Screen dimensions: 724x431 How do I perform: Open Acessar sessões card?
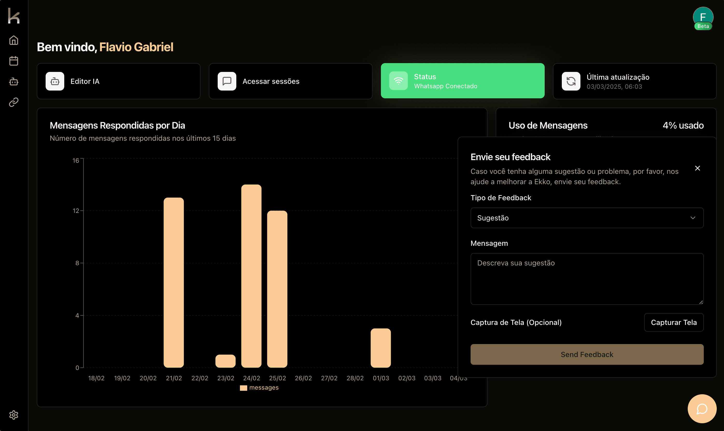(290, 81)
